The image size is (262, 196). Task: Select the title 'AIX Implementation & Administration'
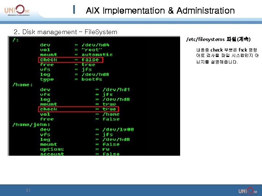160,11
